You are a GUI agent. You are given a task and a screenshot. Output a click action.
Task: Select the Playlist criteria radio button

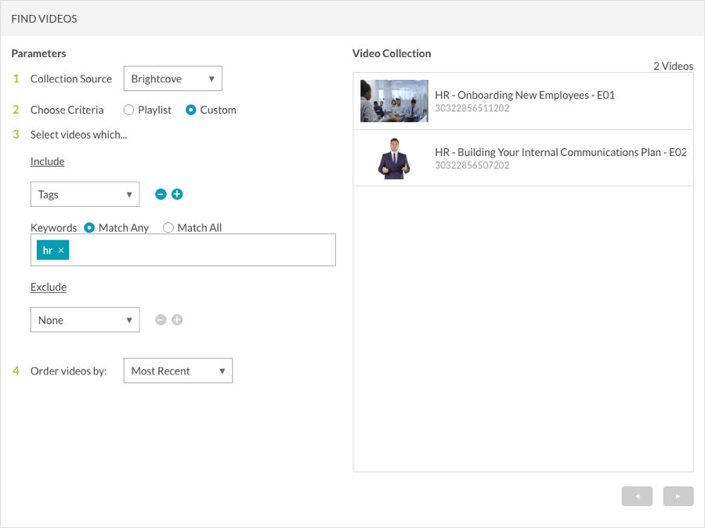click(128, 110)
